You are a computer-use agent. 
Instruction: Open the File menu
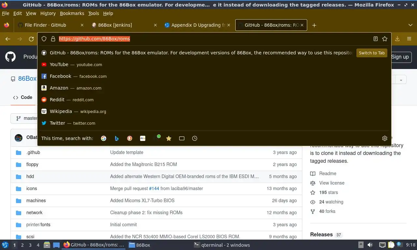pos(6,13)
